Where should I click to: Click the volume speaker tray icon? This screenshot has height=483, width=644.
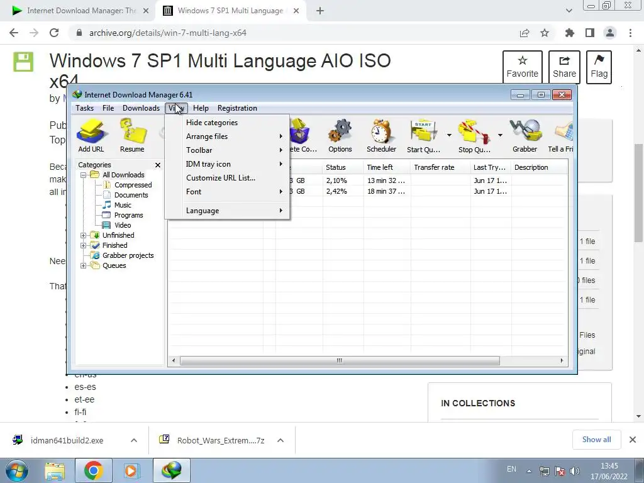pyautogui.click(x=575, y=471)
